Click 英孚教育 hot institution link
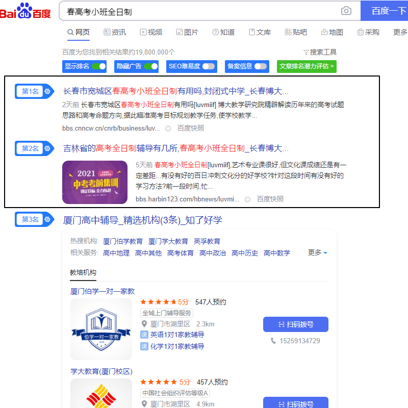 207,241
